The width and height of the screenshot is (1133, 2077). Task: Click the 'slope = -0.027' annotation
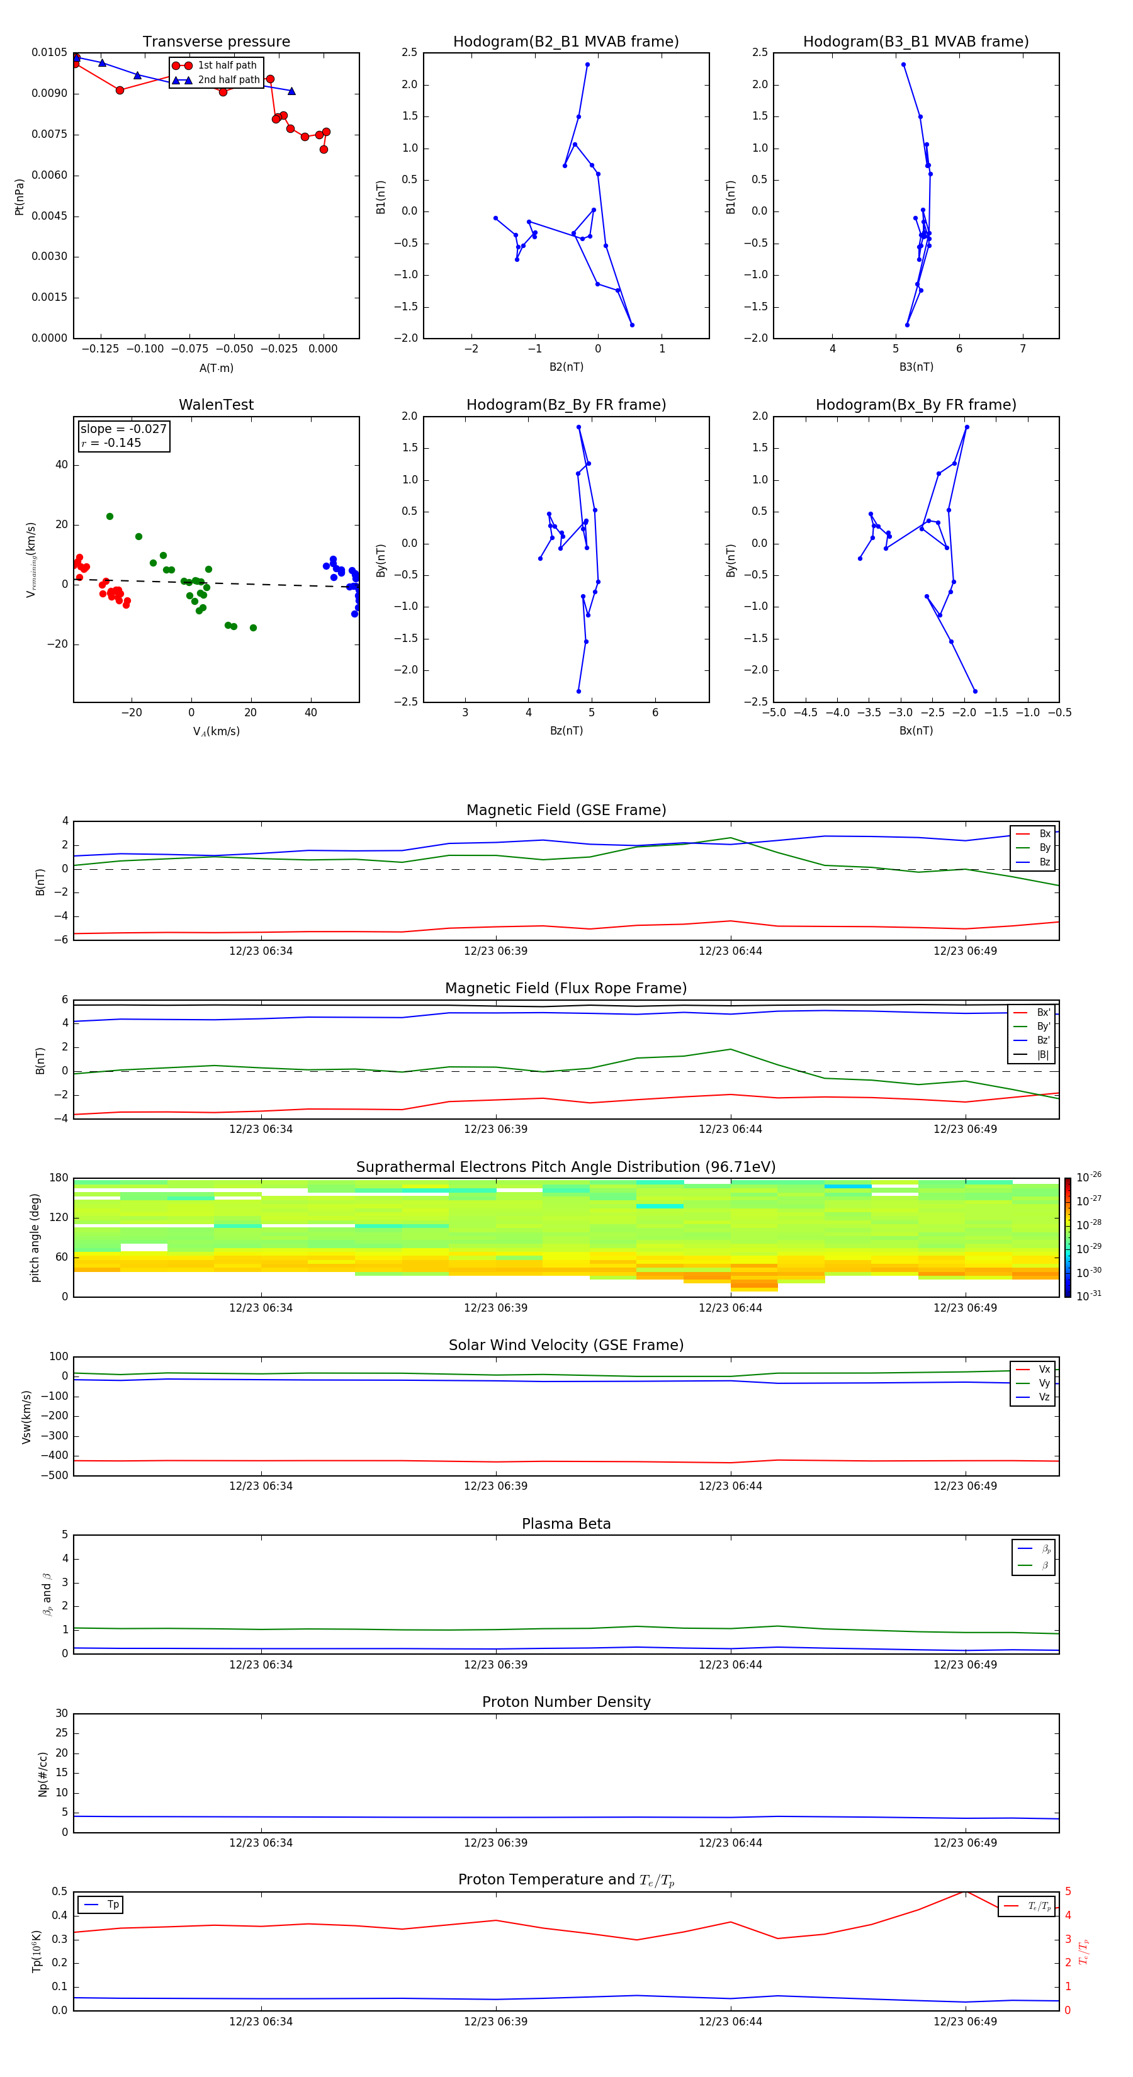coord(123,429)
